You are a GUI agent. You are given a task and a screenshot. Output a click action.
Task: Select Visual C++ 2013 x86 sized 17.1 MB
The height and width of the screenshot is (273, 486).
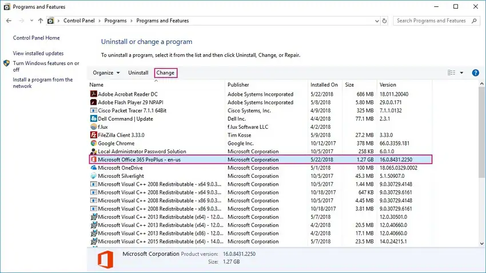pos(260,233)
